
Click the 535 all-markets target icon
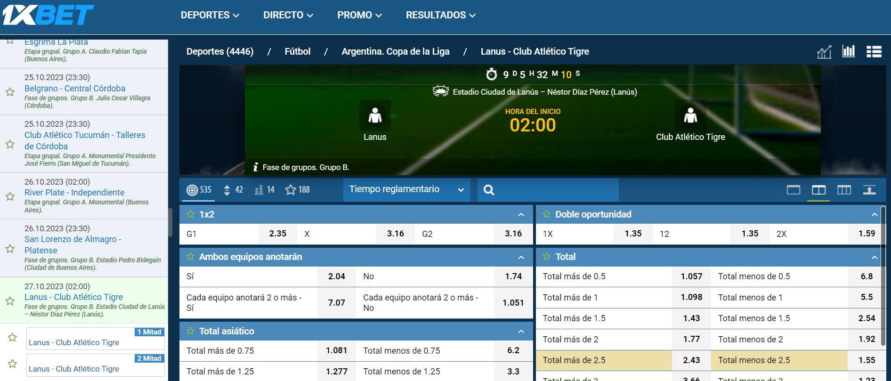[x=199, y=190]
